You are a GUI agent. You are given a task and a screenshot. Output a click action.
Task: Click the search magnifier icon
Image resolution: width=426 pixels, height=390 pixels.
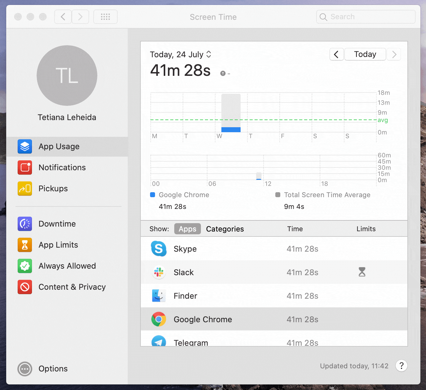coord(323,17)
